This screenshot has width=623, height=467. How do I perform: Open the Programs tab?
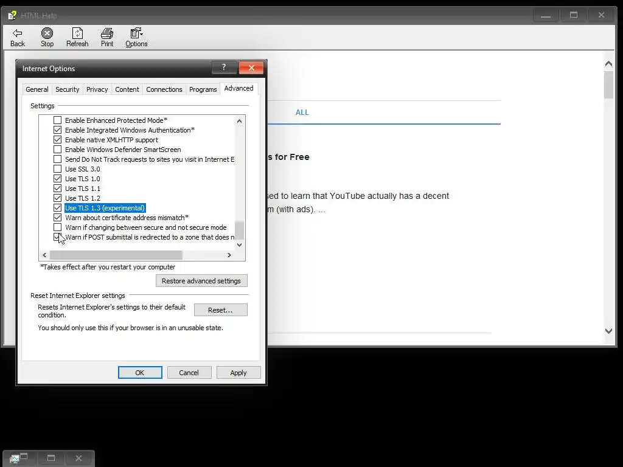203,89
